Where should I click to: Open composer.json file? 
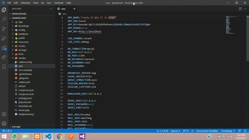click(x=32, y=90)
